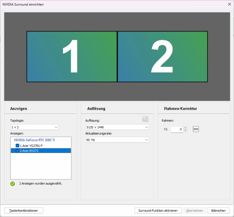The image size is (234, 217).
Task: Increase the V1 bezel value with up arrow
Action: 185,128
